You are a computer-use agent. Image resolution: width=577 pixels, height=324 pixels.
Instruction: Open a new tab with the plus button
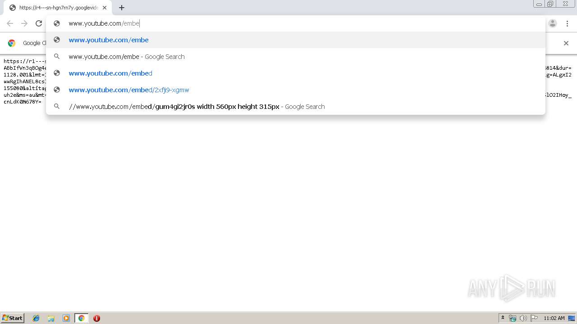click(122, 8)
